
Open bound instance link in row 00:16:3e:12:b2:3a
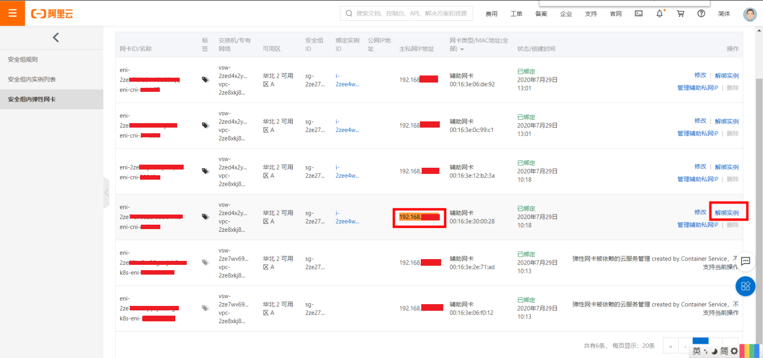[x=347, y=171]
